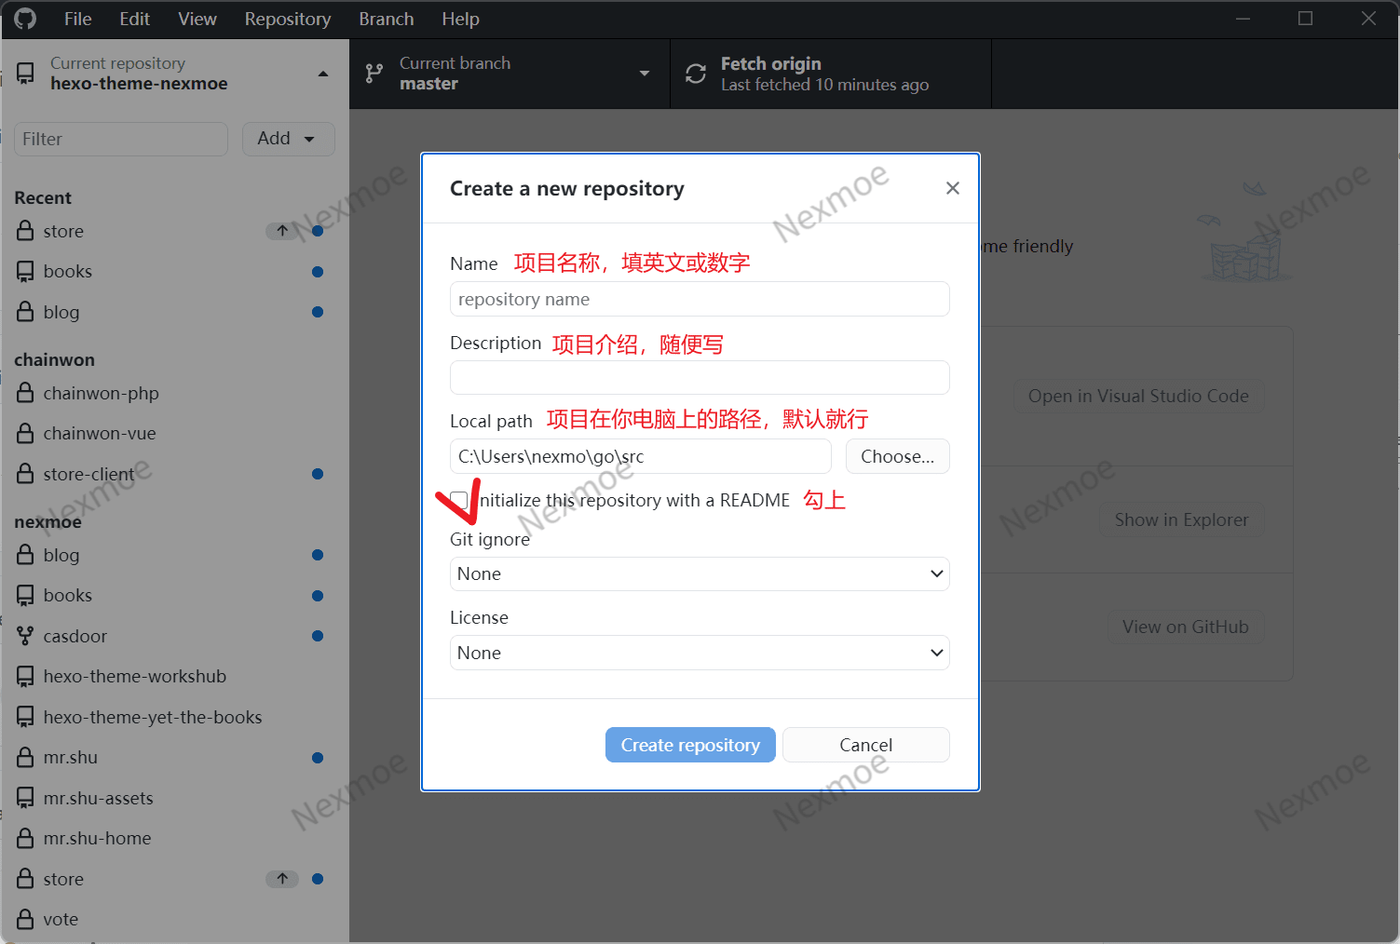This screenshot has height=944, width=1400.
Task: Open the License dropdown
Action: 700,653
